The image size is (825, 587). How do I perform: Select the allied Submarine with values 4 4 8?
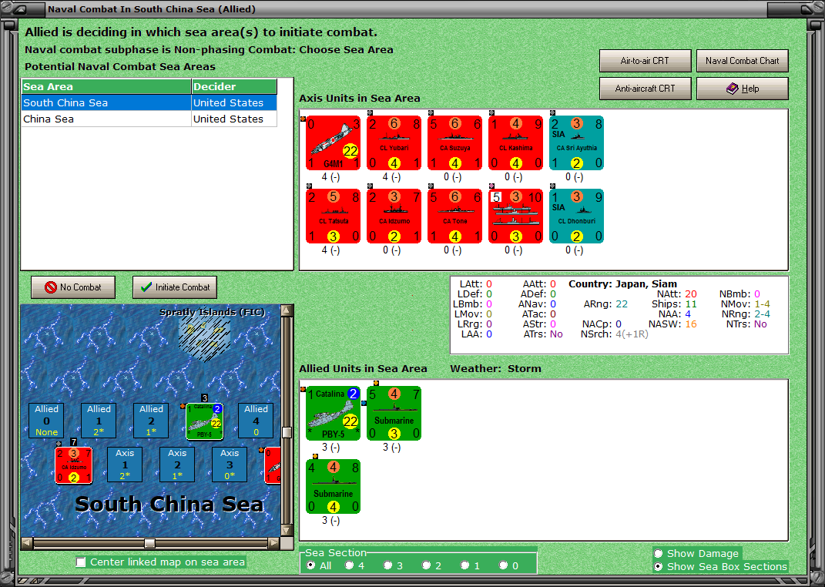pyautogui.click(x=333, y=487)
